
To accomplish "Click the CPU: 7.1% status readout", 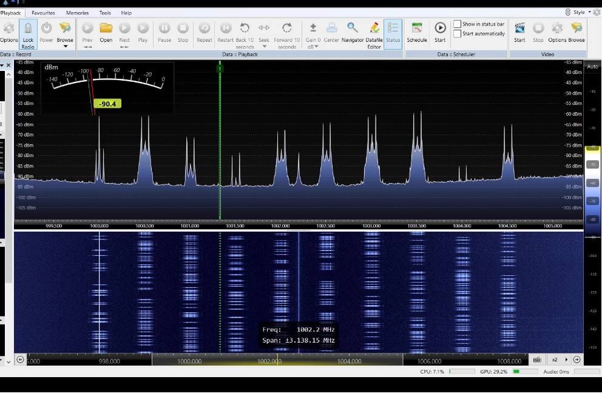I will pos(432,372).
